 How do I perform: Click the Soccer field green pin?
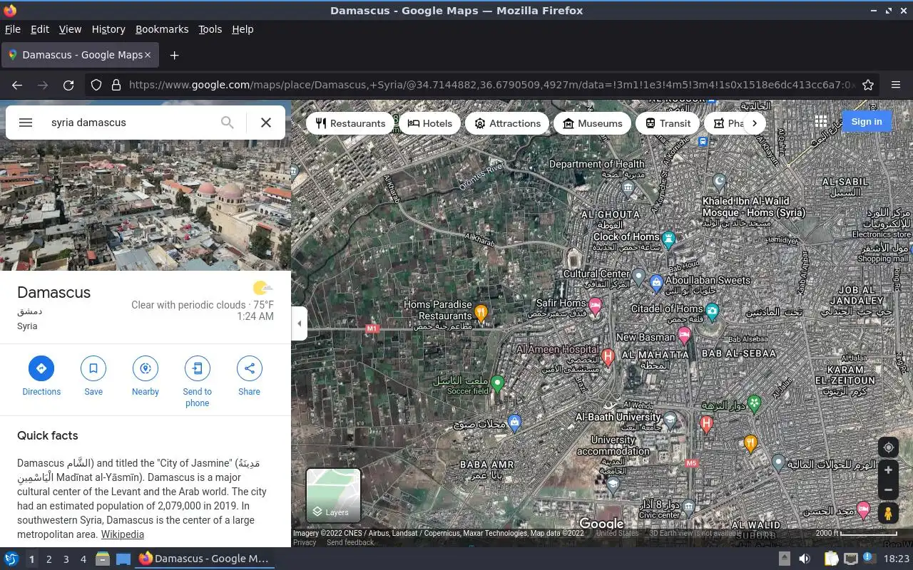click(498, 384)
